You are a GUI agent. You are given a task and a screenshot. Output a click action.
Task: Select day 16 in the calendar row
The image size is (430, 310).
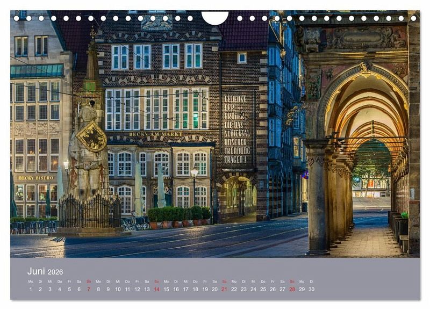coord(176,289)
